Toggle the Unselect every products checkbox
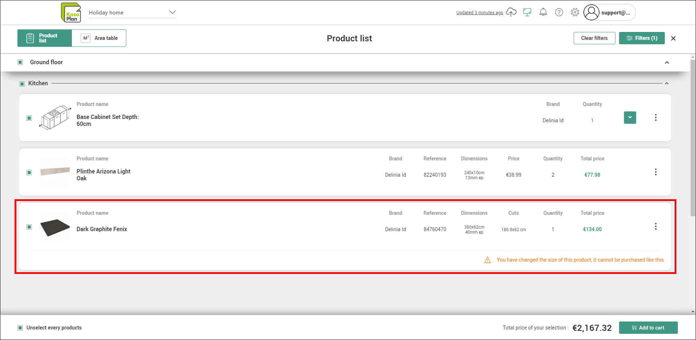This screenshot has width=696, height=340. pos(20,328)
